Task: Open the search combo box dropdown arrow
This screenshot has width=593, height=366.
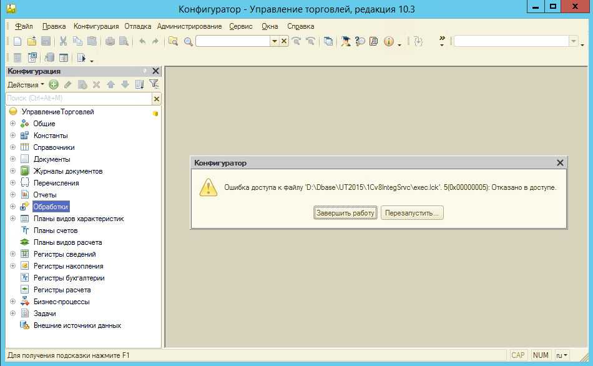Action: click(x=275, y=41)
